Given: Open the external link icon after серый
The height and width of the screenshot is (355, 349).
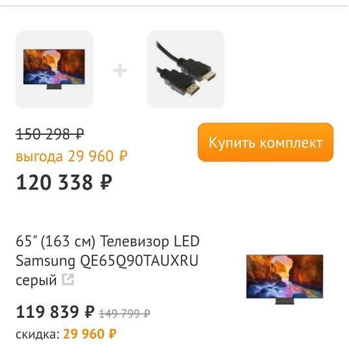Looking at the screenshot, I should pyautogui.click(x=68, y=279).
